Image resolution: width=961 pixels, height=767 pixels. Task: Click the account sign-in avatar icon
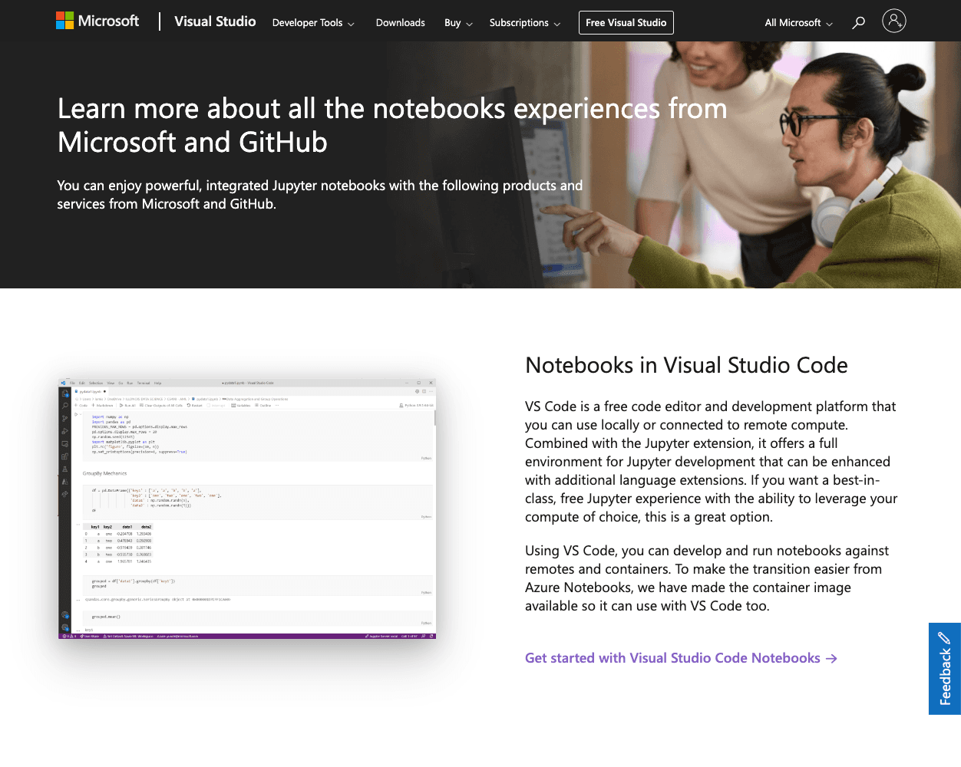[894, 21]
